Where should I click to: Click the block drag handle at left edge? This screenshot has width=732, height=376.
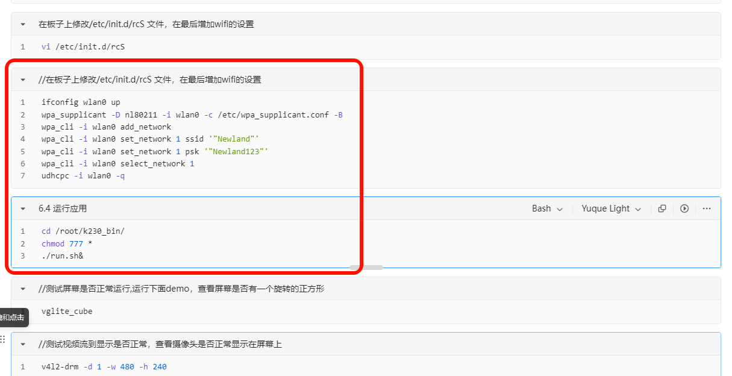click(x=2, y=339)
